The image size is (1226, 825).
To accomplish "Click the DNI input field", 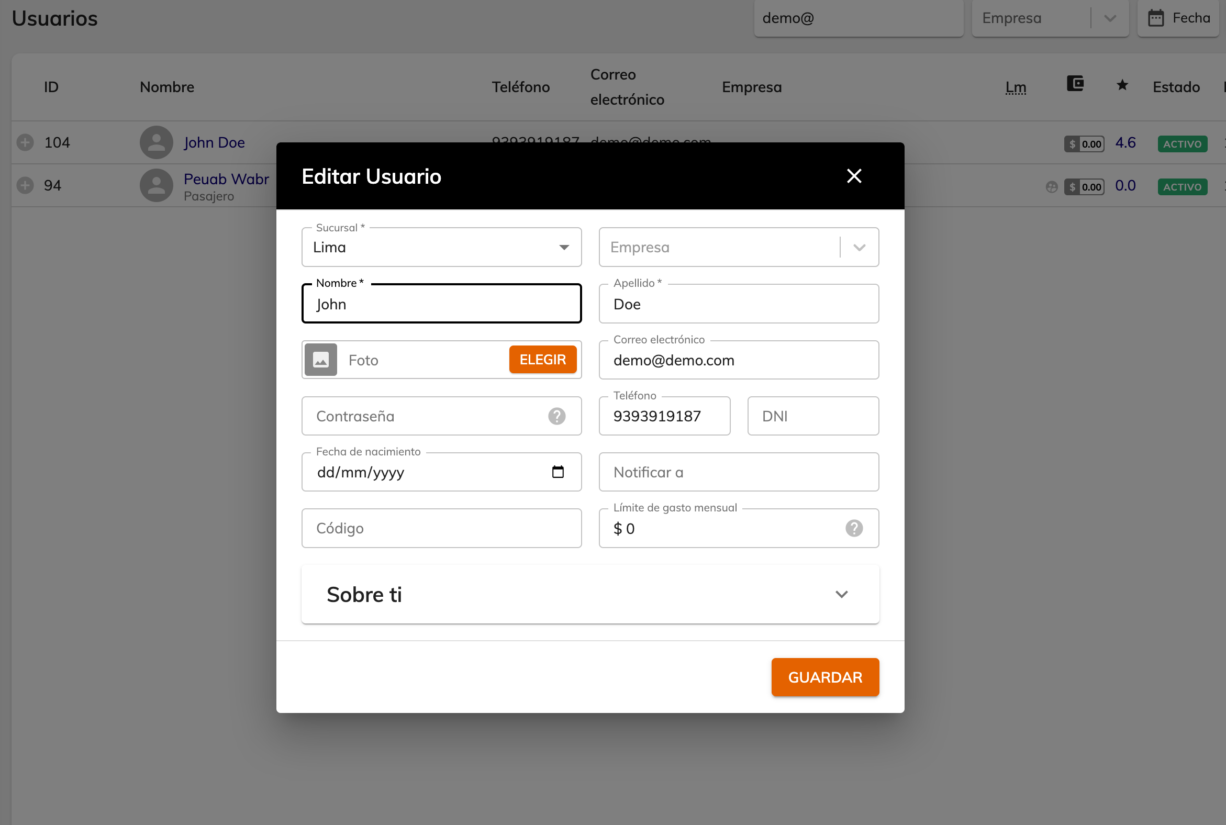I will pos(812,416).
